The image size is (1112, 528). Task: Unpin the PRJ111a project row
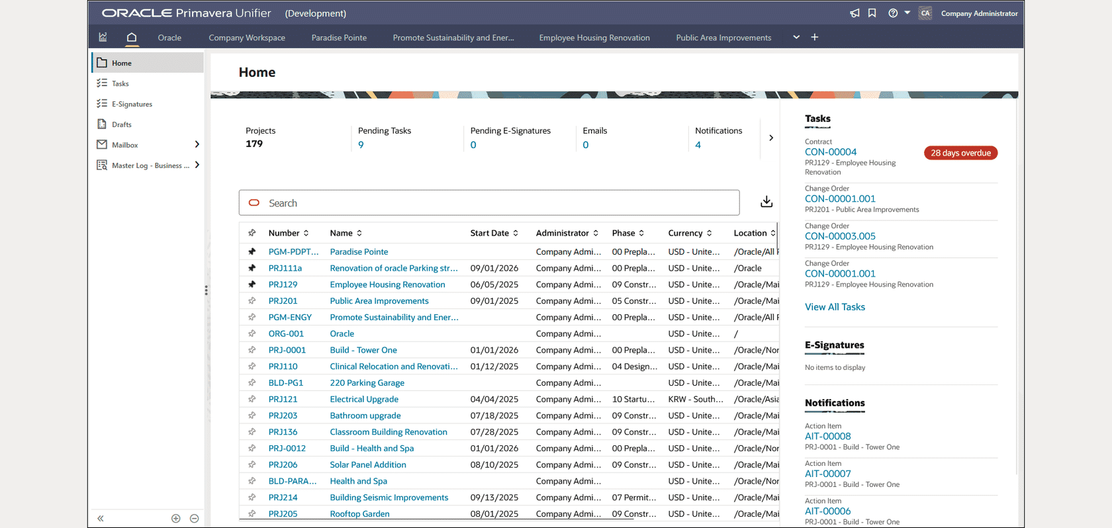pos(252,268)
